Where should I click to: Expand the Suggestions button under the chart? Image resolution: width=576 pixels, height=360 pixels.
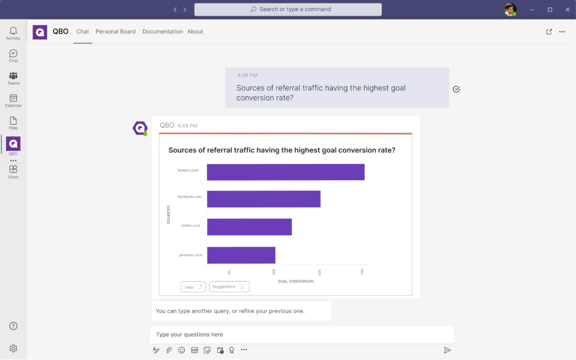[229, 286]
